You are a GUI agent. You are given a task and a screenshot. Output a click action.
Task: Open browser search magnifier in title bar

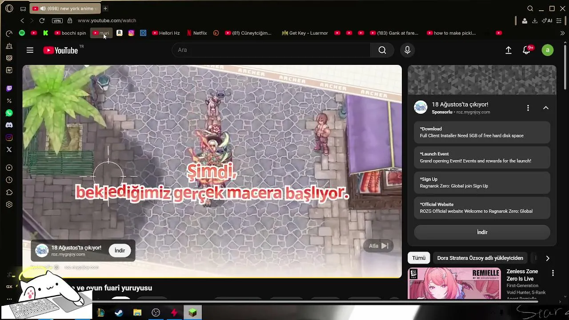click(530, 8)
